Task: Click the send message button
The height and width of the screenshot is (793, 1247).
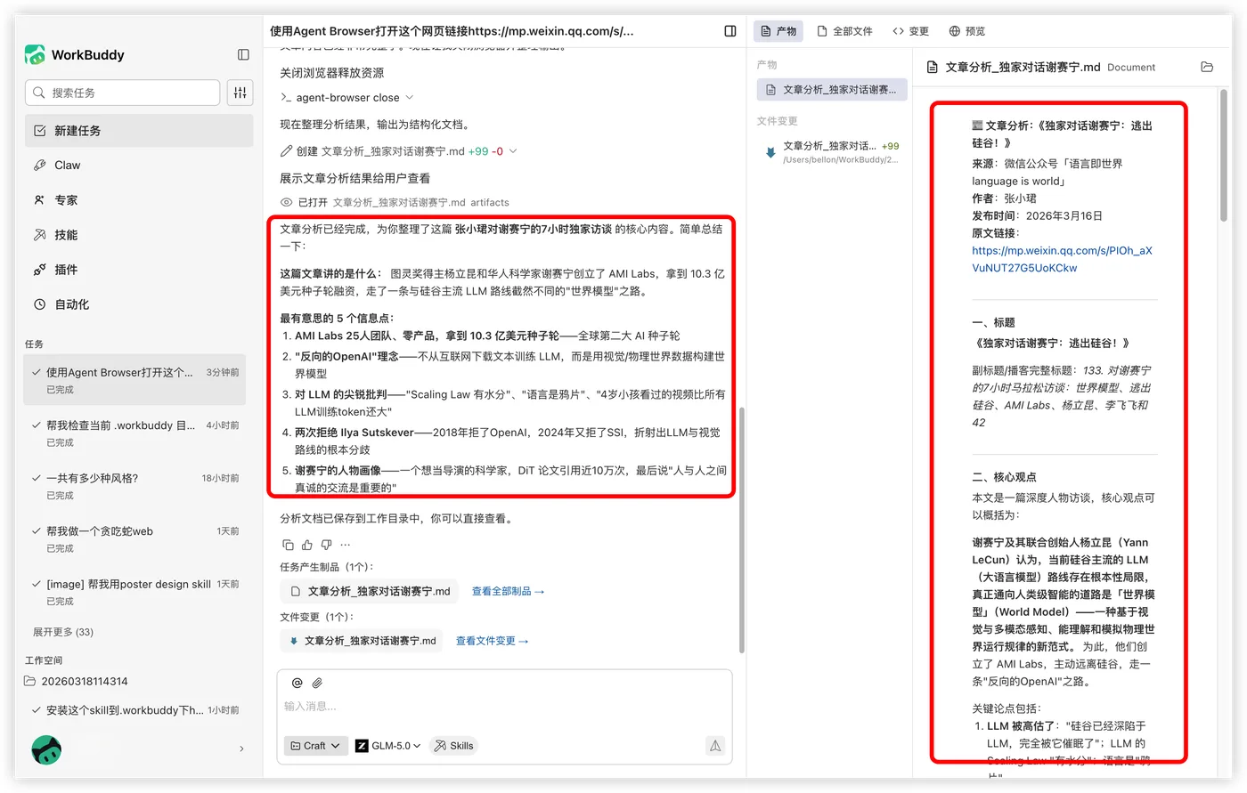Action: 715,746
